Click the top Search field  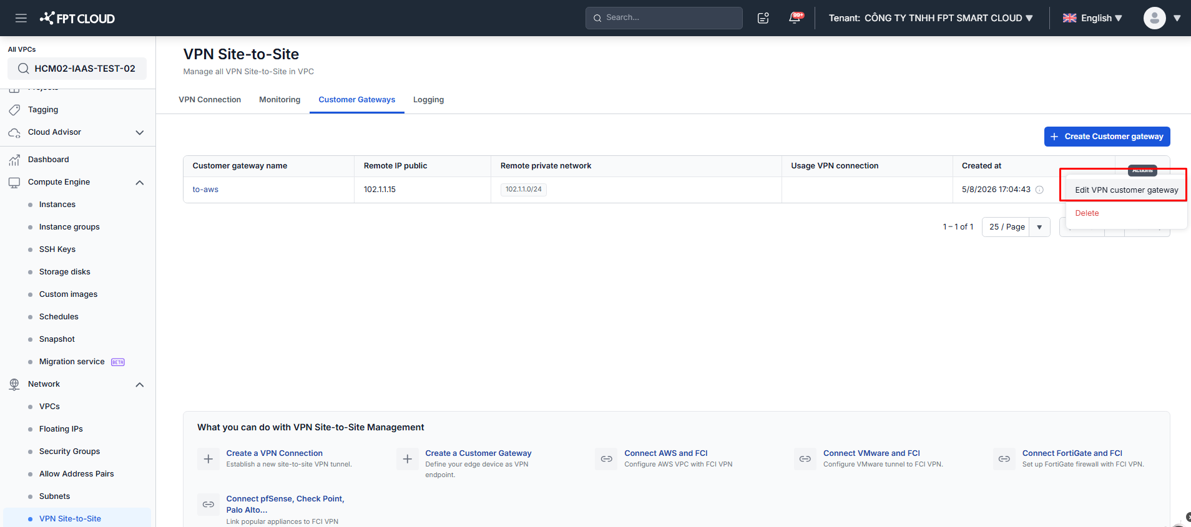664,18
